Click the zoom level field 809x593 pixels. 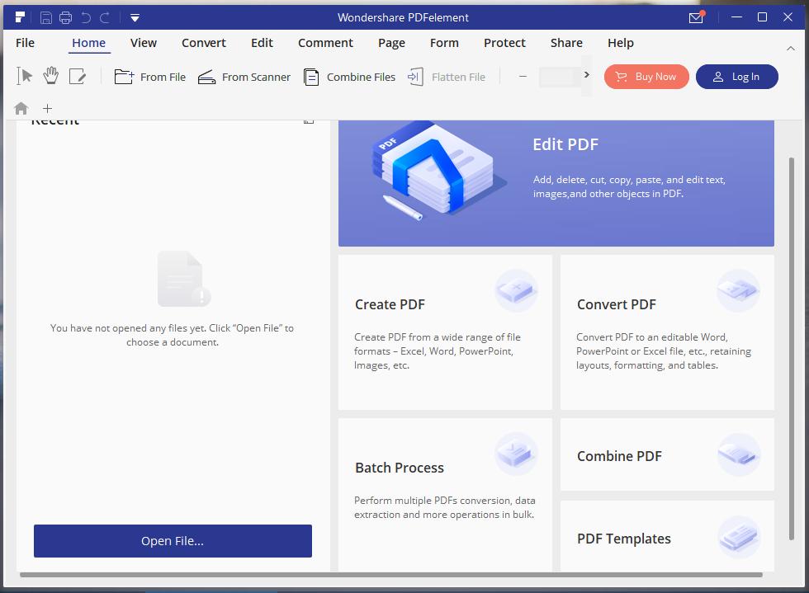point(560,77)
